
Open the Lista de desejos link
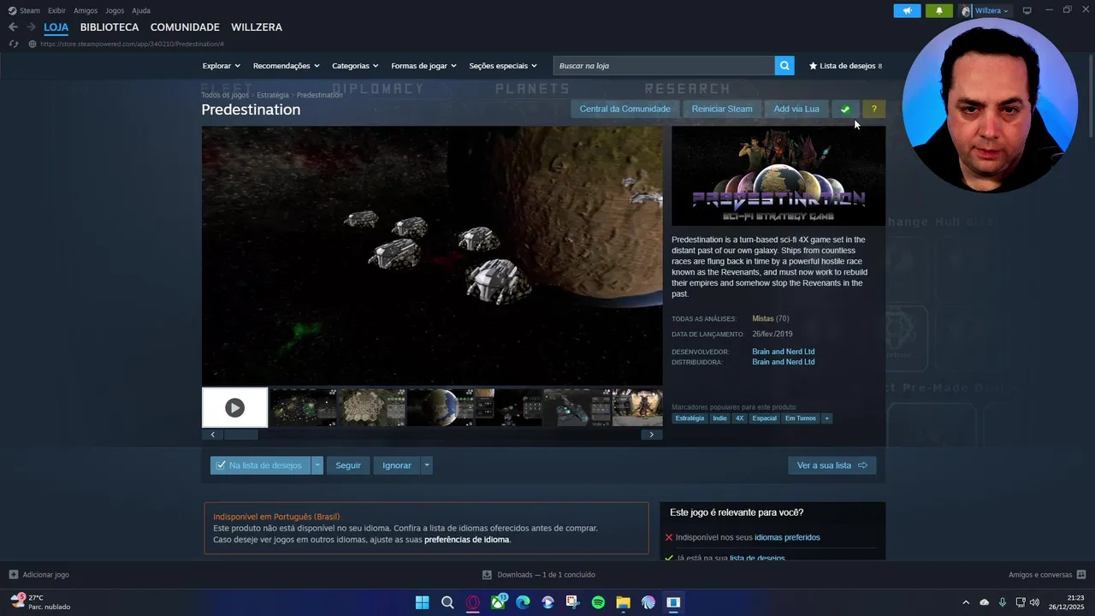[x=845, y=66]
